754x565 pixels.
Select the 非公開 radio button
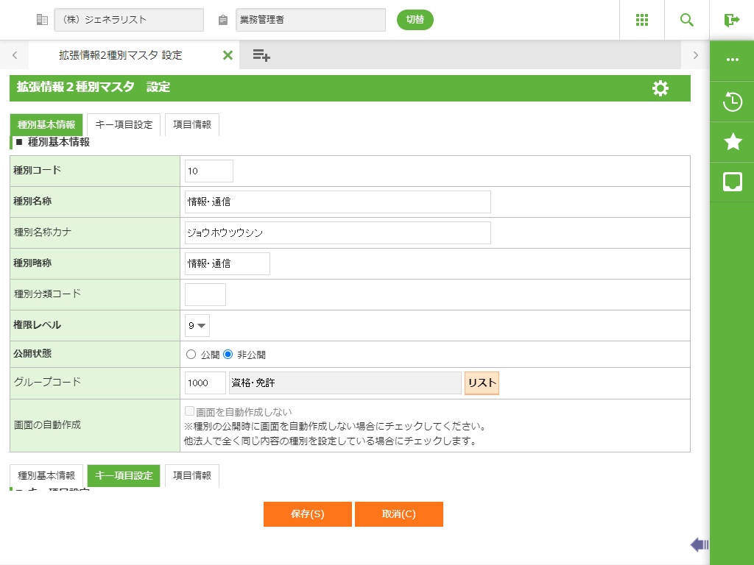point(228,355)
